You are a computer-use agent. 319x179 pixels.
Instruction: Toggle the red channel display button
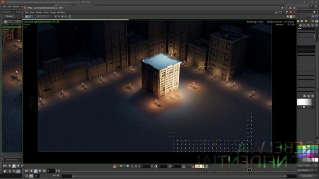click(x=118, y=166)
